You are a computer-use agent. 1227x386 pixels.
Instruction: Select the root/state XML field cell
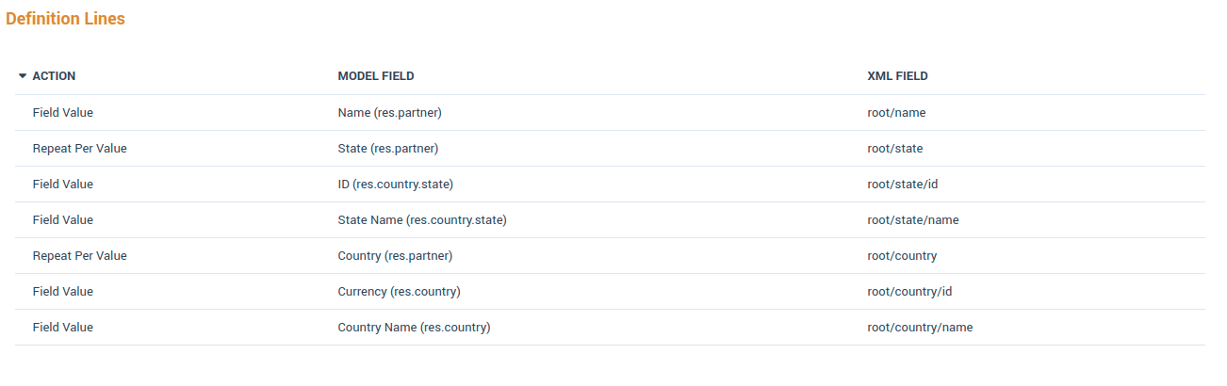pos(894,149)
